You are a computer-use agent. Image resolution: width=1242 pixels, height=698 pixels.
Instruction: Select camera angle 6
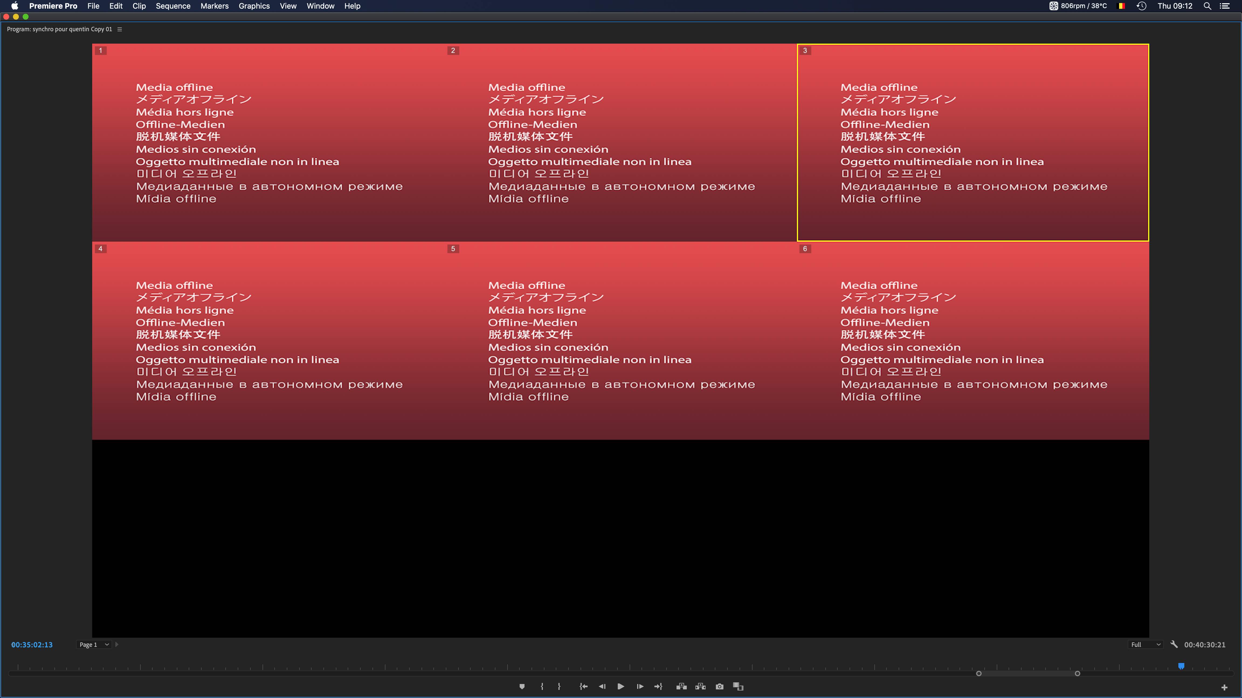coord(973,341)
